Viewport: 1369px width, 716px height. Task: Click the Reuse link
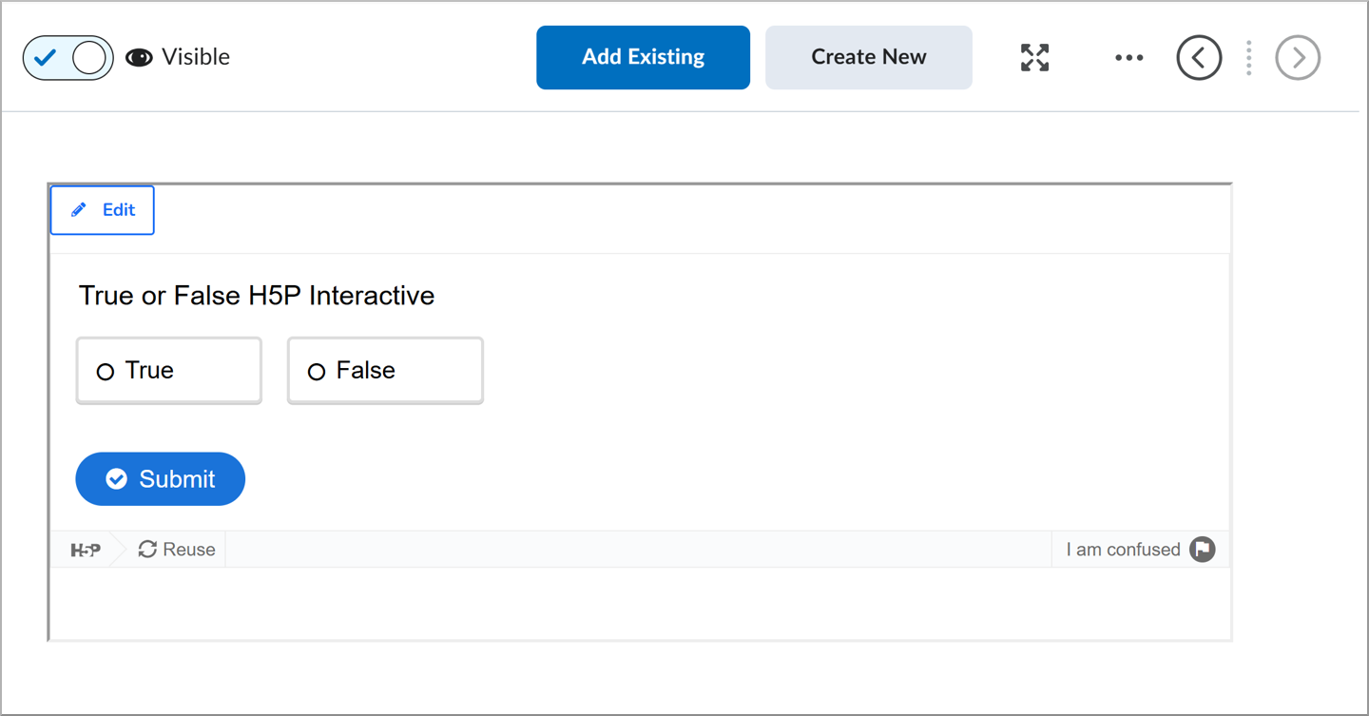[x=177, y=550]
